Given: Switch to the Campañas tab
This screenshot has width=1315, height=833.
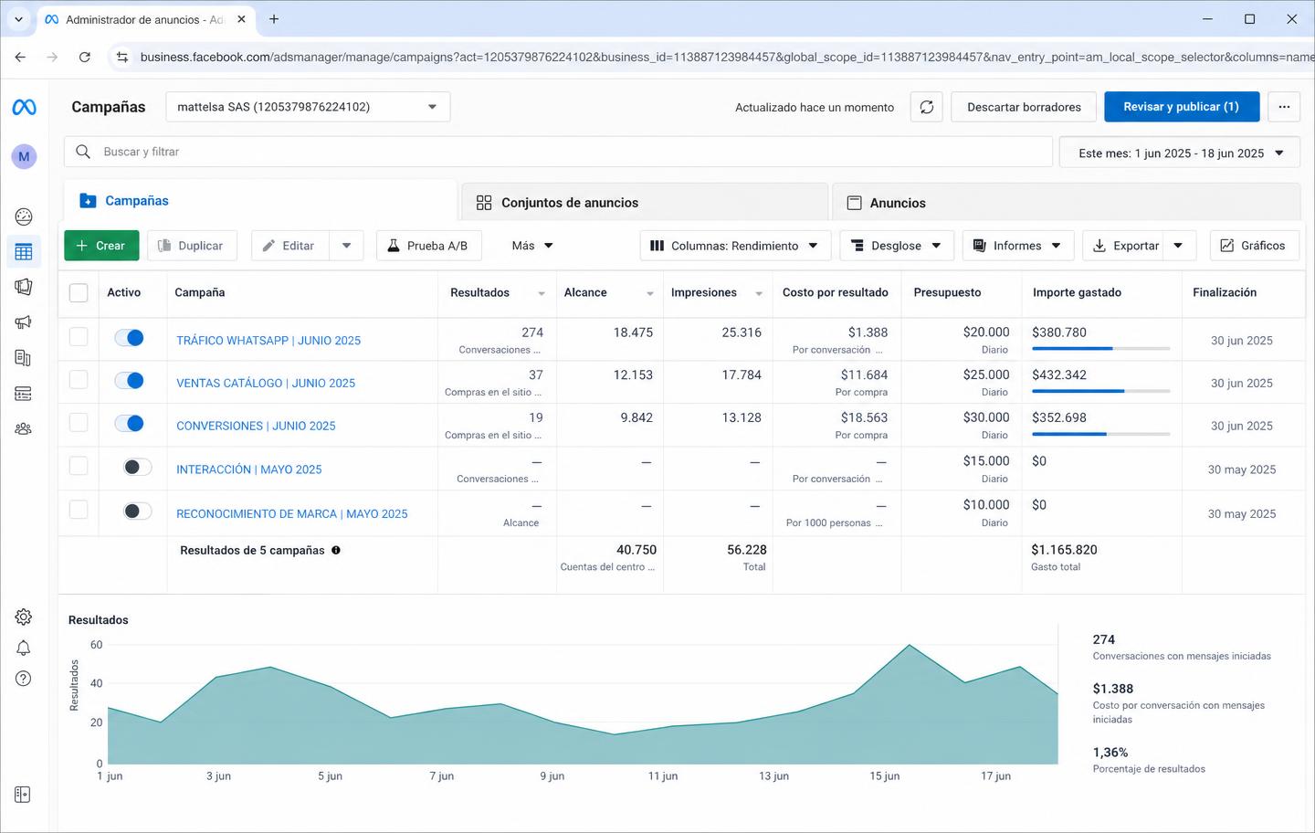Looking at the screenshot, I should 260,201.
